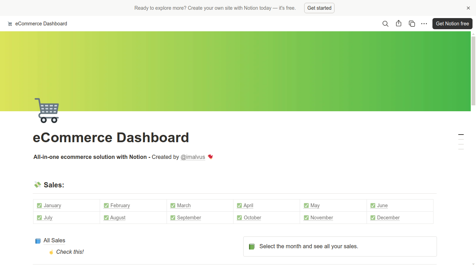Open the search icon in top bar
This screenshot has height=267, width=476.
385,24
